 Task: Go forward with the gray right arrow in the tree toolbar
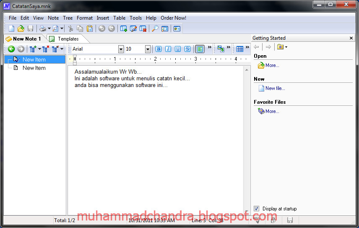[21, 49]
